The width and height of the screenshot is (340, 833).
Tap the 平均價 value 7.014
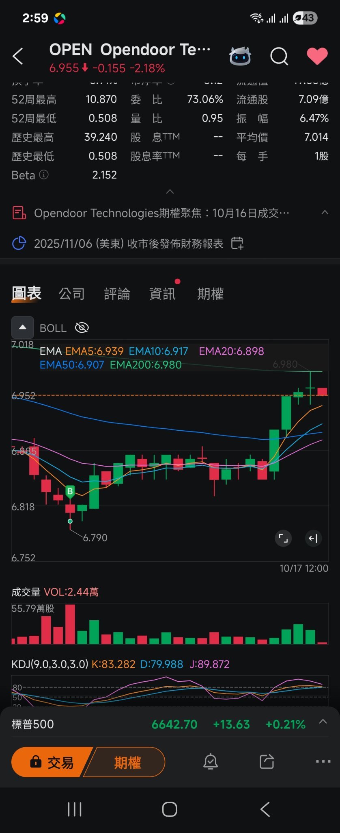[316, 137]
